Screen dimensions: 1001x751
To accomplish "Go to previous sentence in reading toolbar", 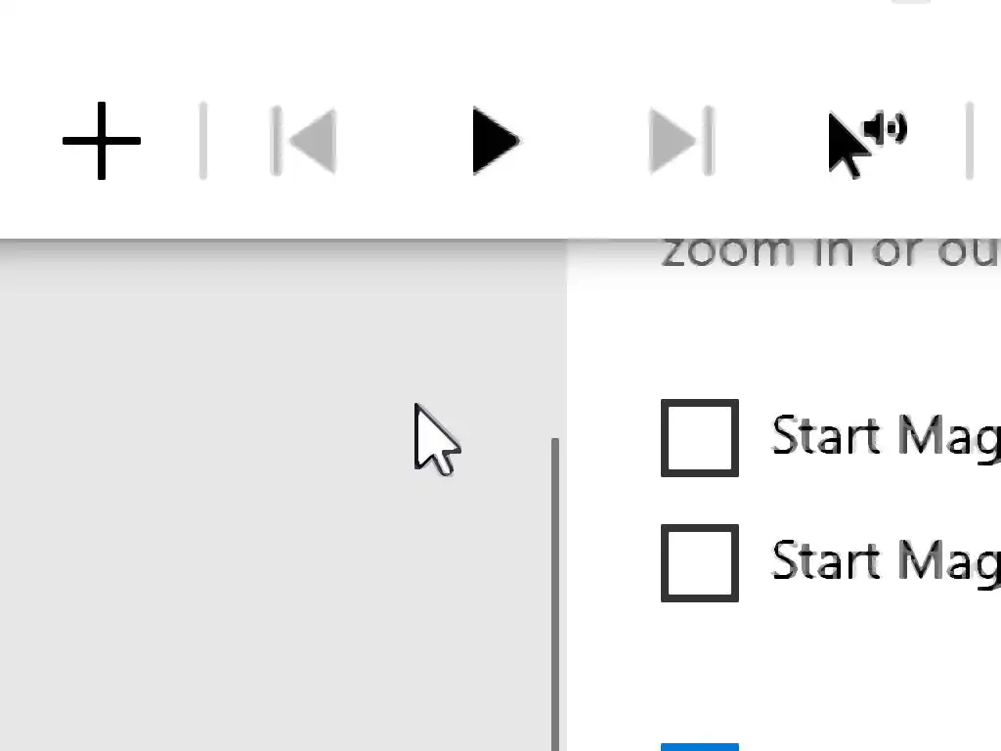I will (304, 142).
